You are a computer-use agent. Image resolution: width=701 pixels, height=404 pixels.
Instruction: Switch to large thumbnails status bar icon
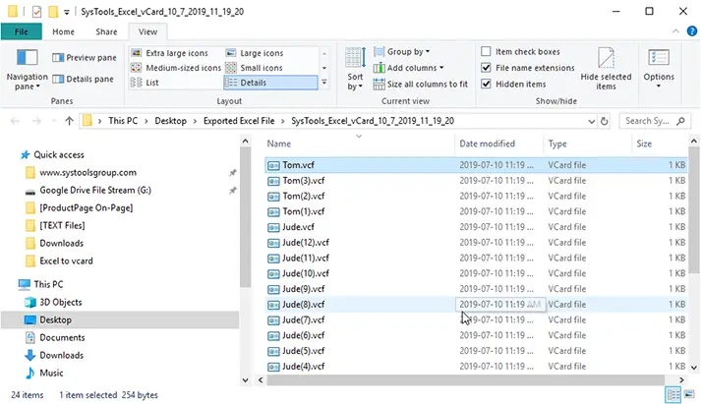tap(689, 394)
